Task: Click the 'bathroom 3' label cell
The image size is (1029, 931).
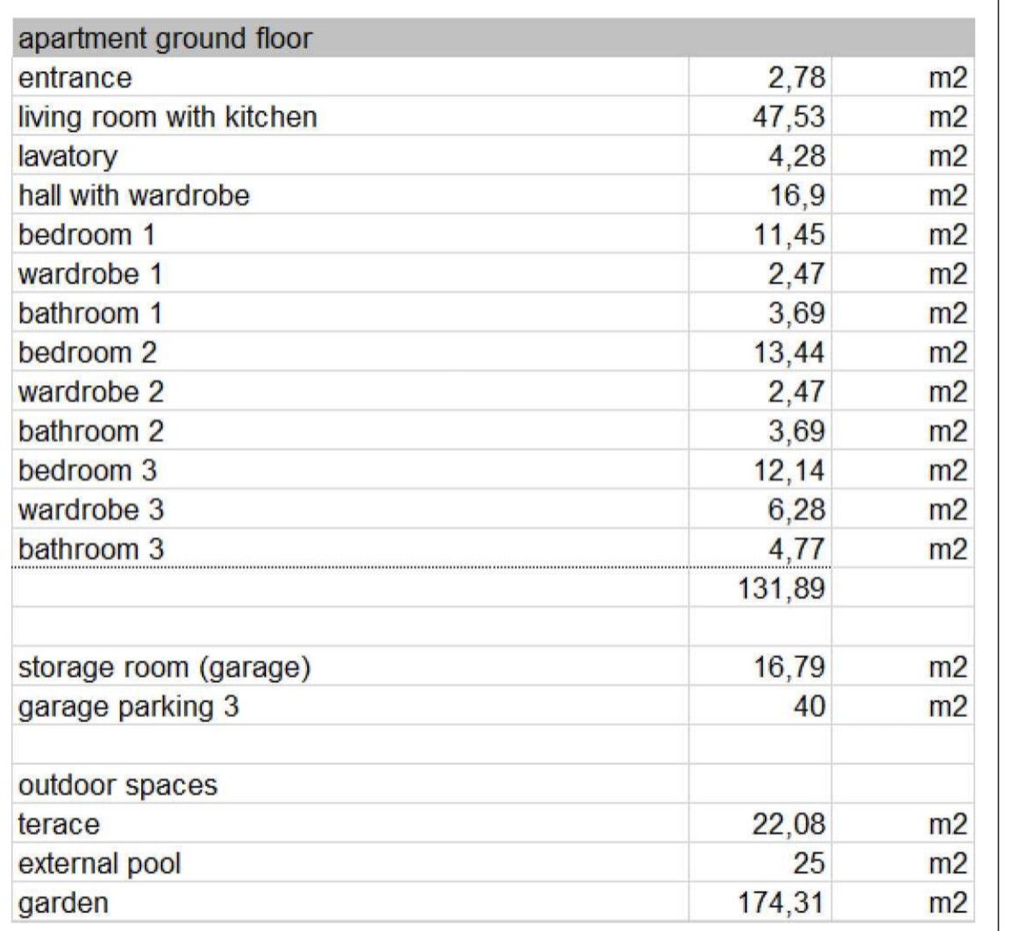Action: 91,549
